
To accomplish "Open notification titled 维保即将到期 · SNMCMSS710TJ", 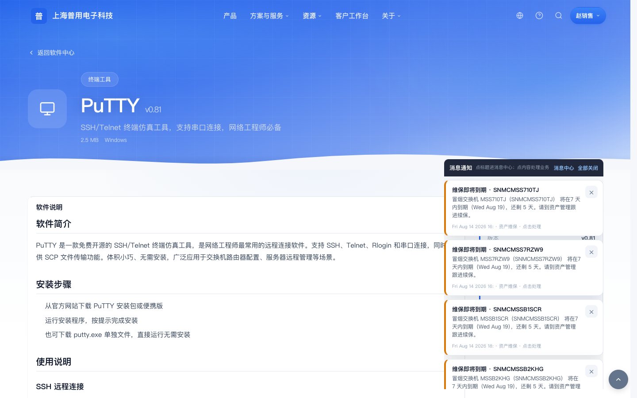I will pos(495,190).
